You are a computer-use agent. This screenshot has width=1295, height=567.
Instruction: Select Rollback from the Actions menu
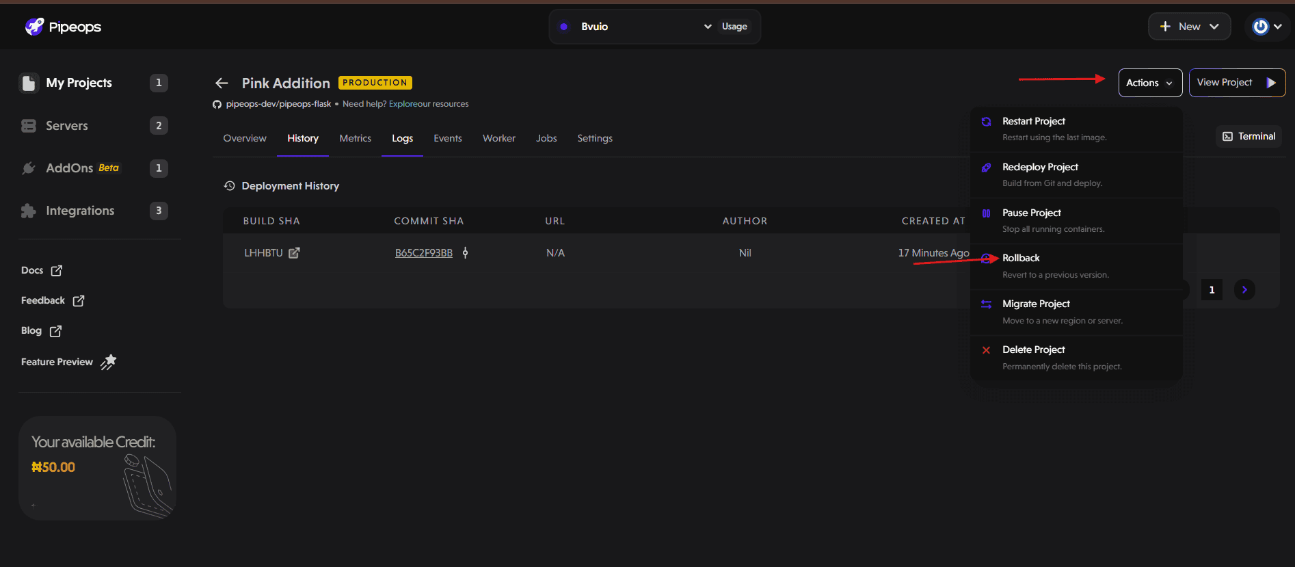(x=1076, y=266)
